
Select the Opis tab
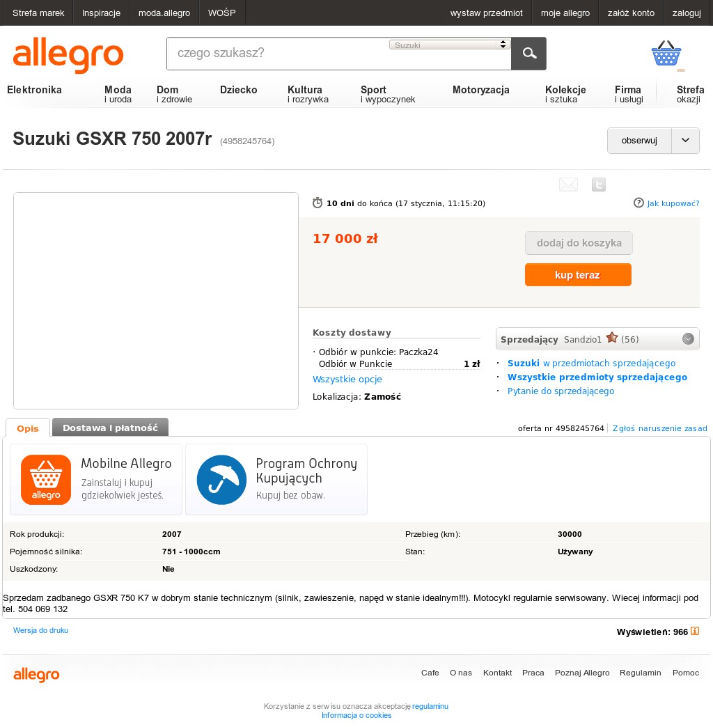28,428
